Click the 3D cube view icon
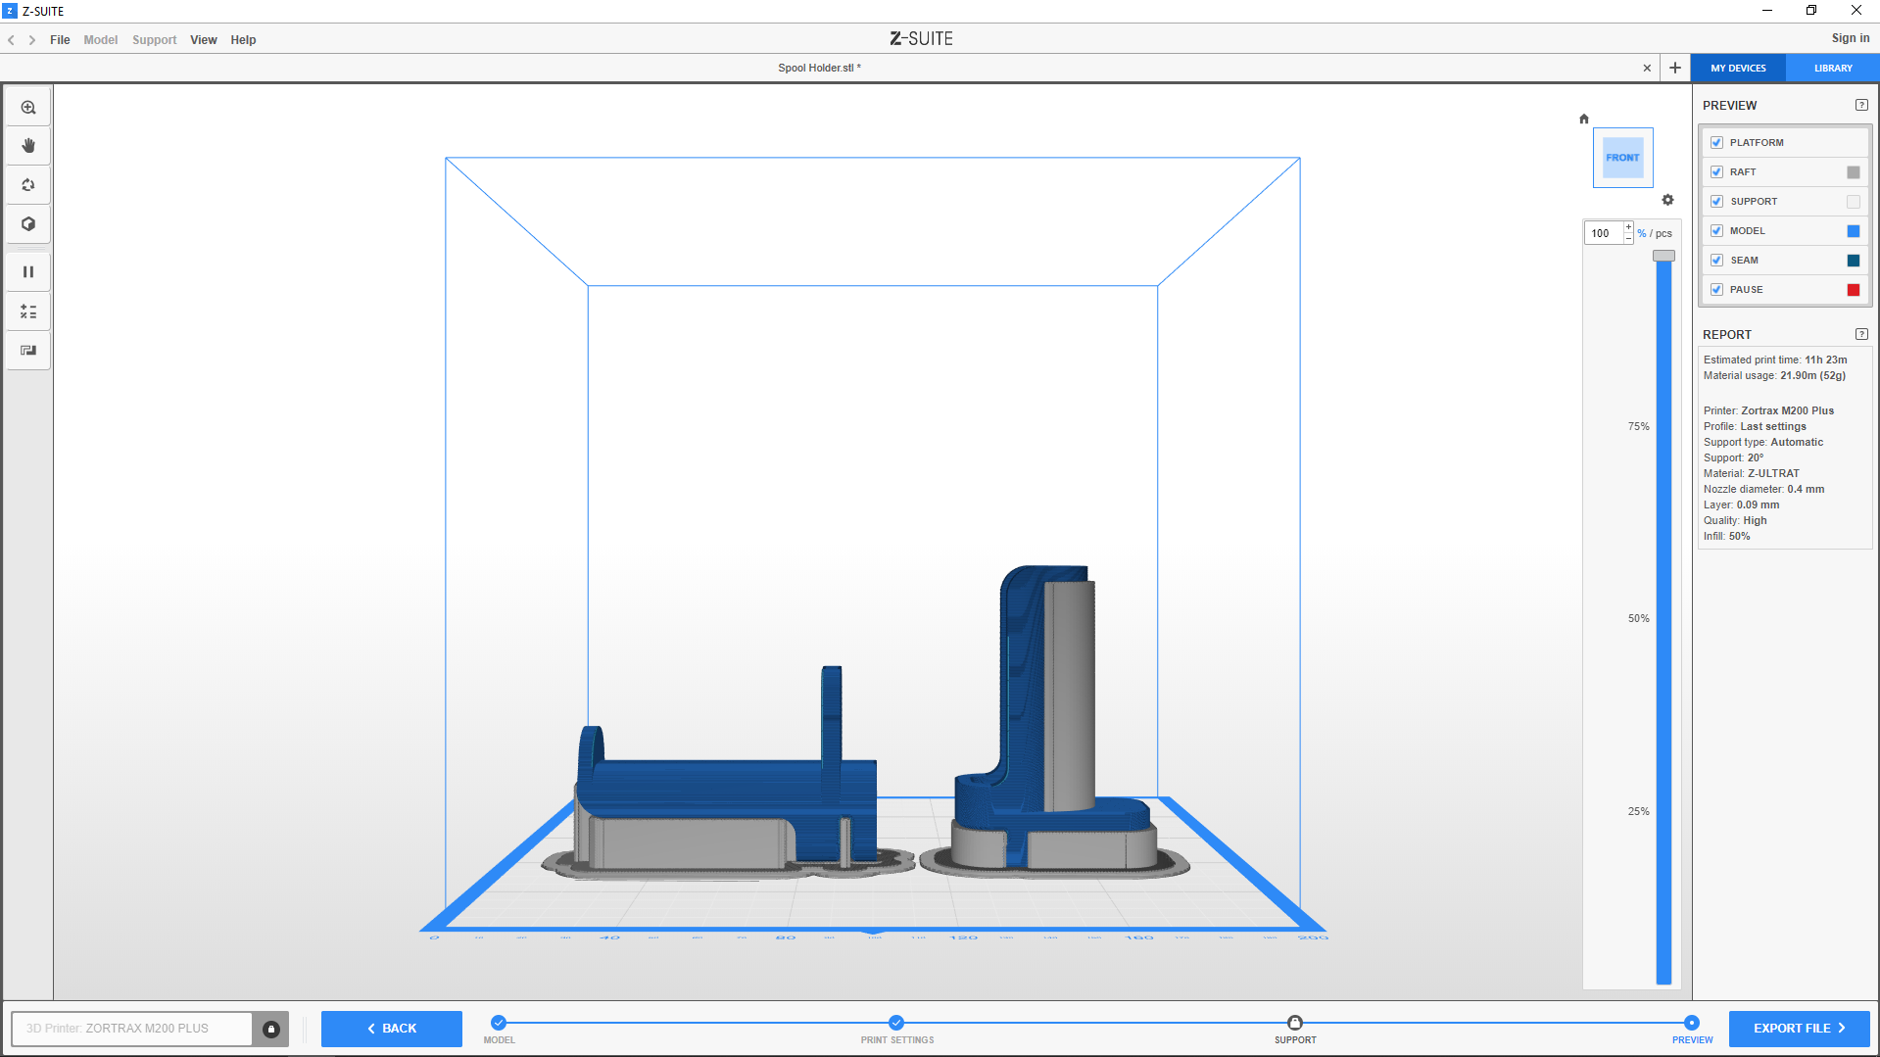 tap(28, 224)
